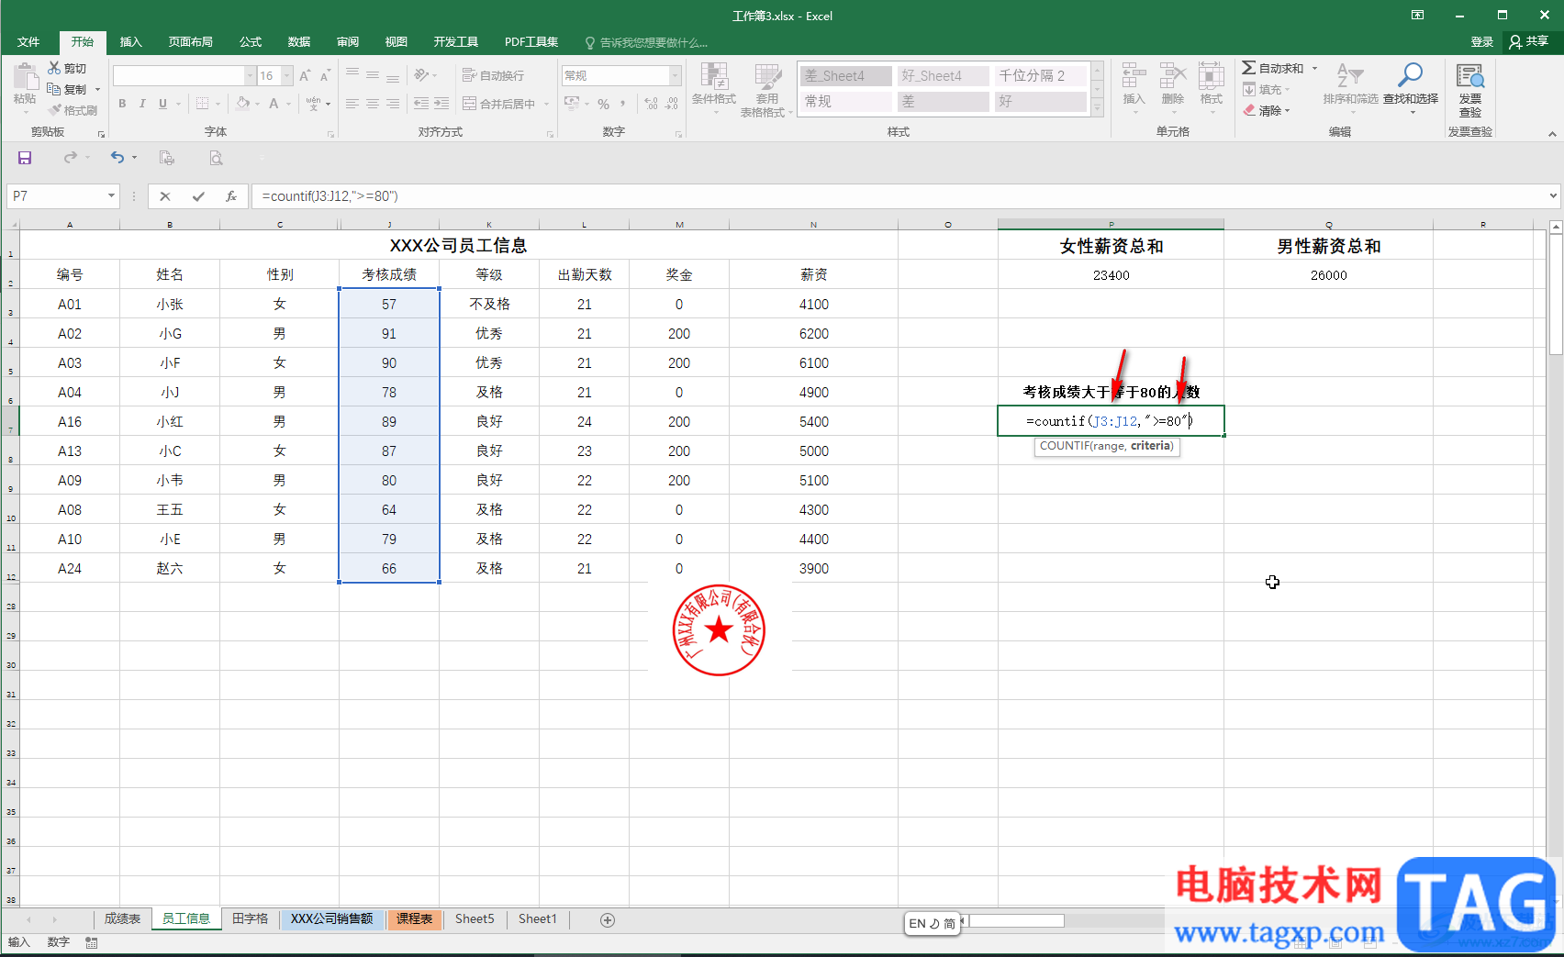Viewport: 1564px width, 957px height.
Task: Cancel formula entry with X icon
Action: (x=165, y=195)
